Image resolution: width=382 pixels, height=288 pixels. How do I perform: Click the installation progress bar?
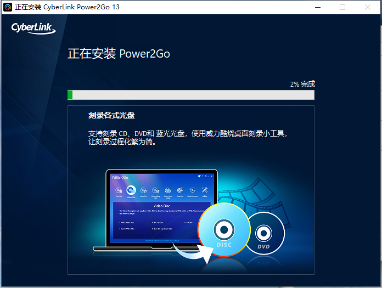tap(191, 95)
